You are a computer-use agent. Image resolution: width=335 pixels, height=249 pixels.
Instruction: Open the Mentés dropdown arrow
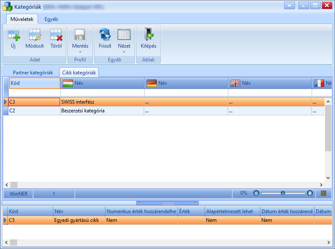coord(80,52)
